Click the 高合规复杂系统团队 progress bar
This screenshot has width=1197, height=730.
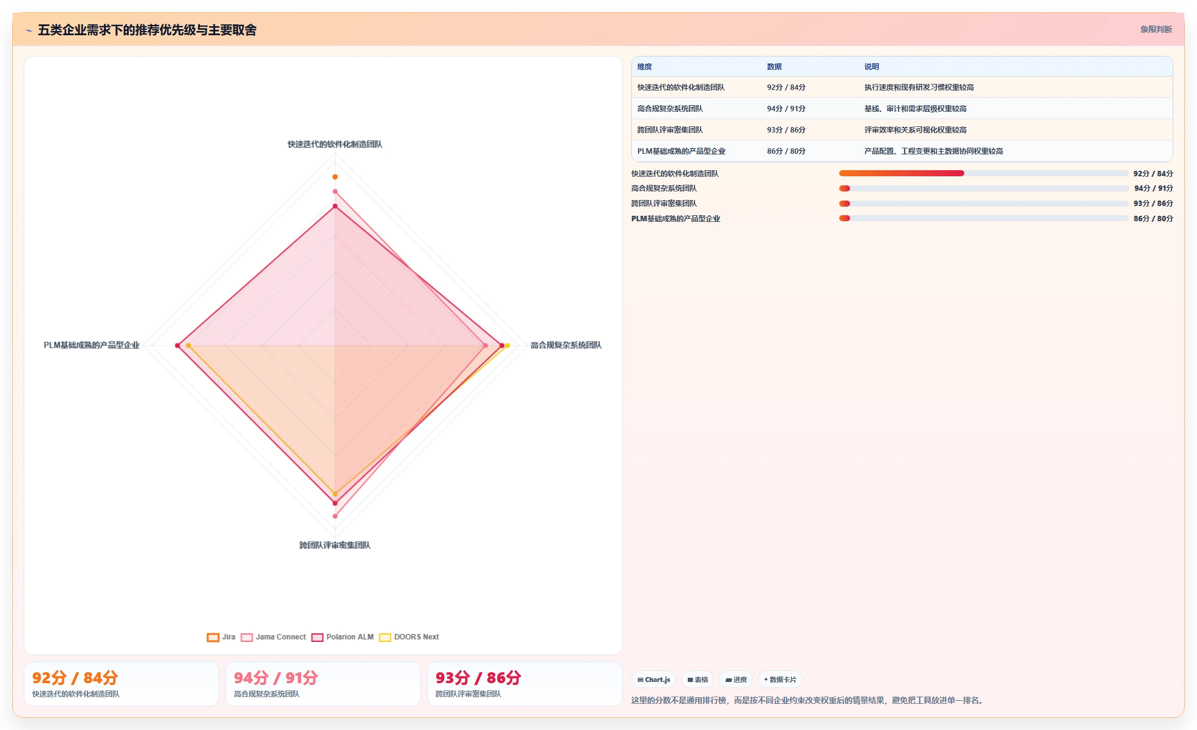[x=983, y=188]
